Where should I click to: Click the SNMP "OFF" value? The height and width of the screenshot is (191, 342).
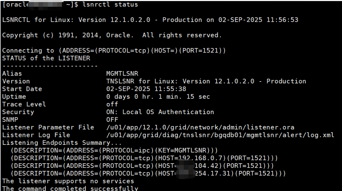coord(112,120)
